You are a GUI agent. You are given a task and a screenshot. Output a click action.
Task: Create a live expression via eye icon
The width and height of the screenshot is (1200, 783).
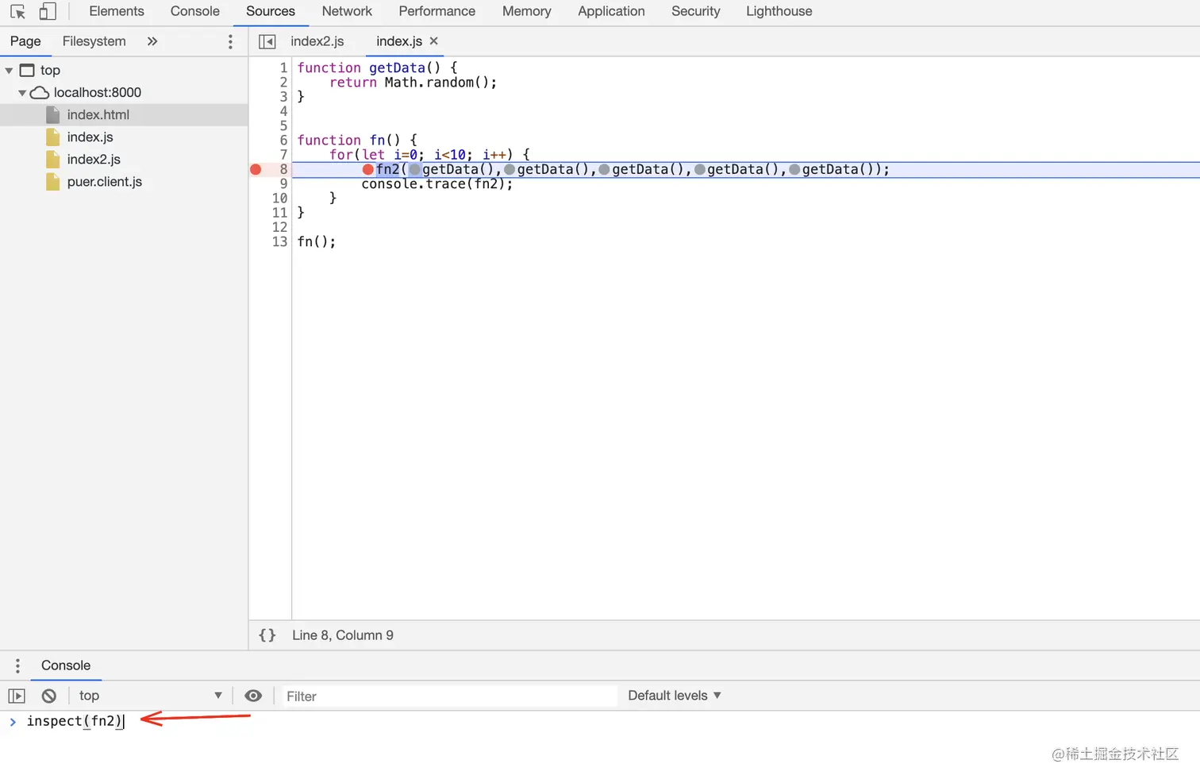coord(253,696)
